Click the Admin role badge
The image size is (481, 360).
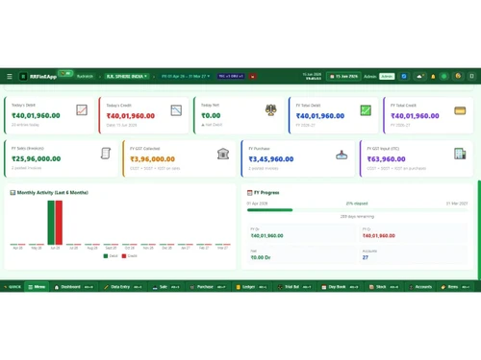[x=387, y=77]
